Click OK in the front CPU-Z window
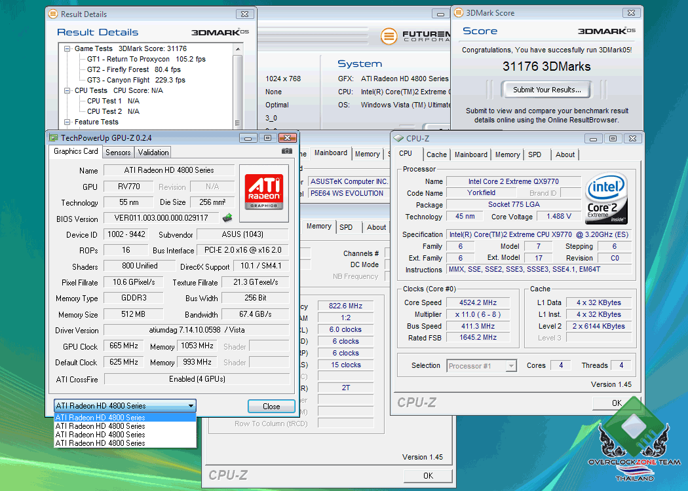The height and width of the screenshot is (491, 688). (x=617, y=403)
